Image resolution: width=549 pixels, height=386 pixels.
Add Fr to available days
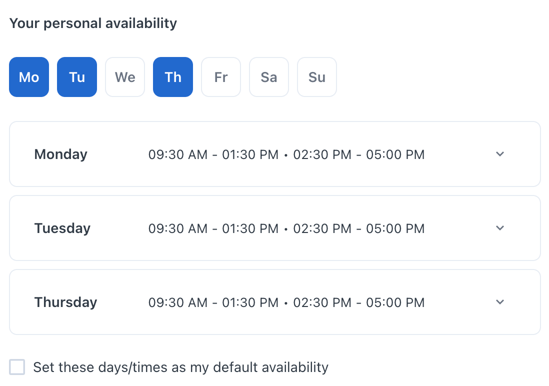221,77
